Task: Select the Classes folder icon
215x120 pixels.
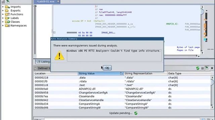Action: point(7,22)
